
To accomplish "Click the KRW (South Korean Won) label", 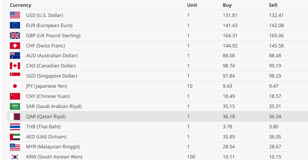I will coord(54,157).
